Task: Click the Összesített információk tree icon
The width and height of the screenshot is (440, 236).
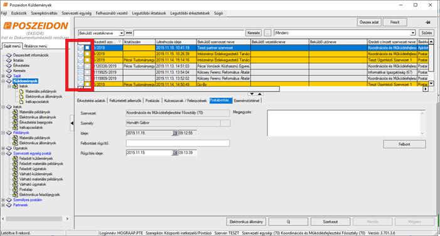Action: tap(9, 55)
